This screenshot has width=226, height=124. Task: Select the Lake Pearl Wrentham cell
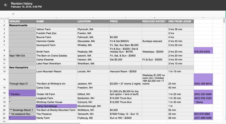pos(56,64)
